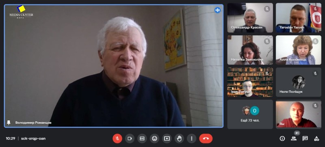Open the chat panel
Screen dimensions: 325x147
[x=305, y=138]
